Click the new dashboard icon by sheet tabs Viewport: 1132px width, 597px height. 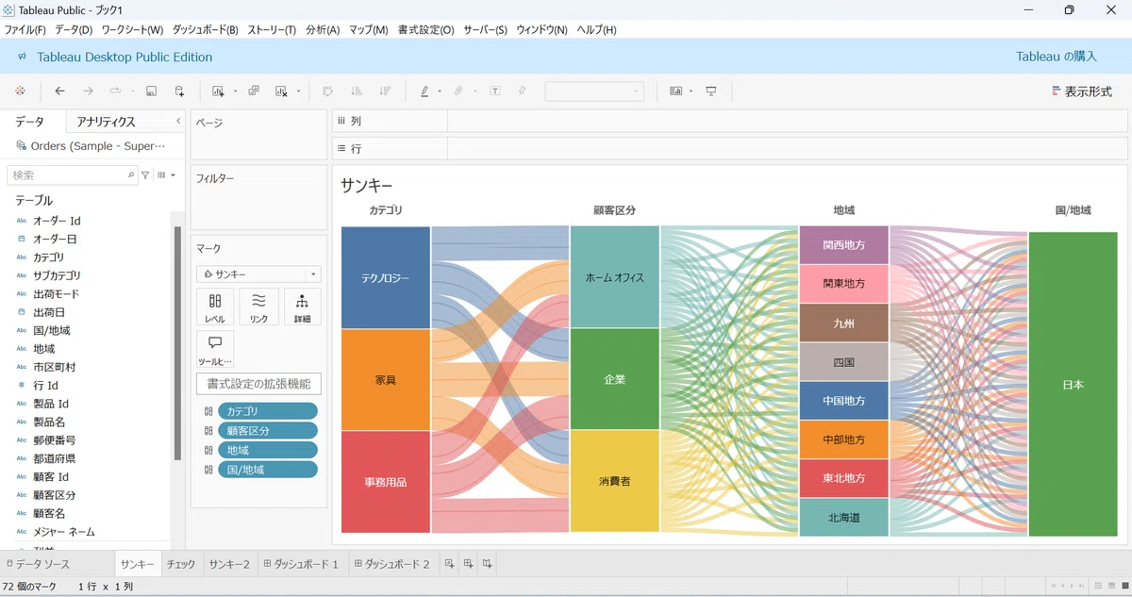pos(468,564)
